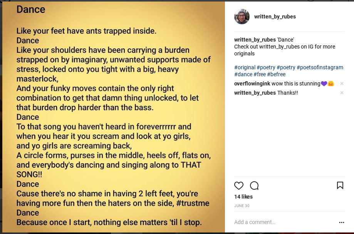Remove the 'Thanks!!' reply using its X
Viewport: 354px width, 234px height.
342,93
